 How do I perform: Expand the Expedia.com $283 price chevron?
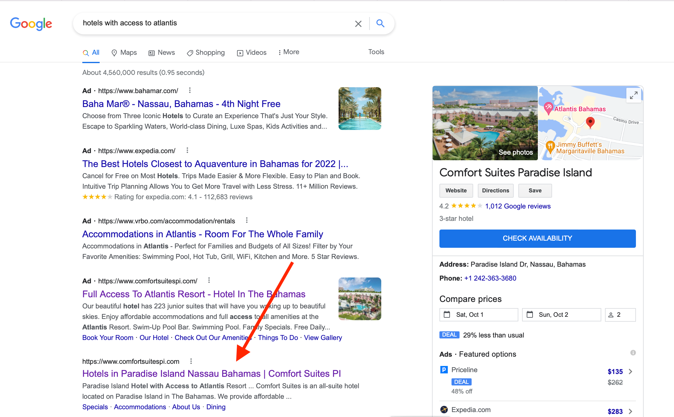(x=630, y=411)
